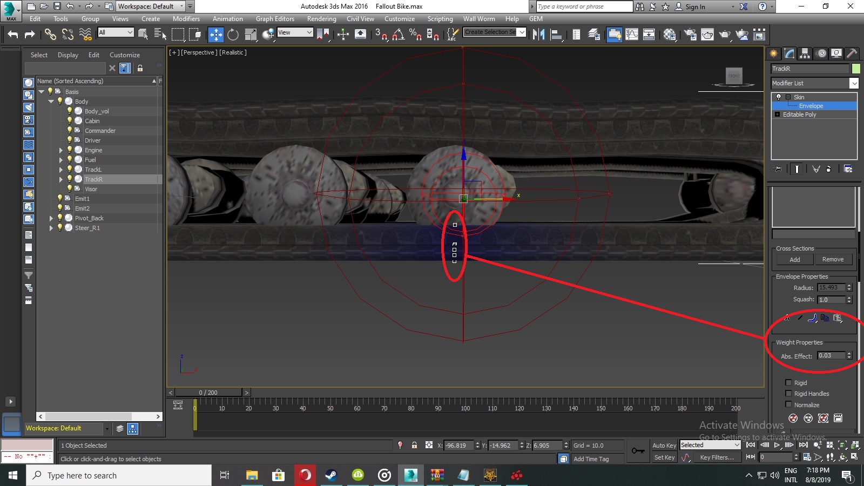Click the Set Key button

coord(664,457)
